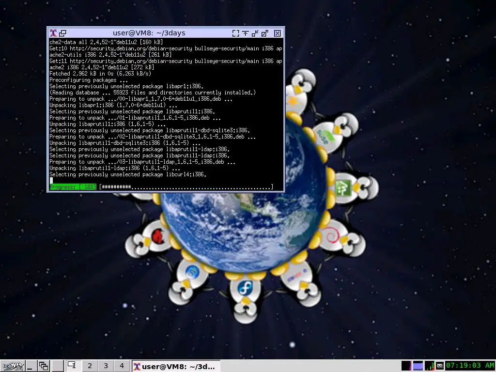
Task: Click the green Progress 18% label
Action: coord(73,187)
